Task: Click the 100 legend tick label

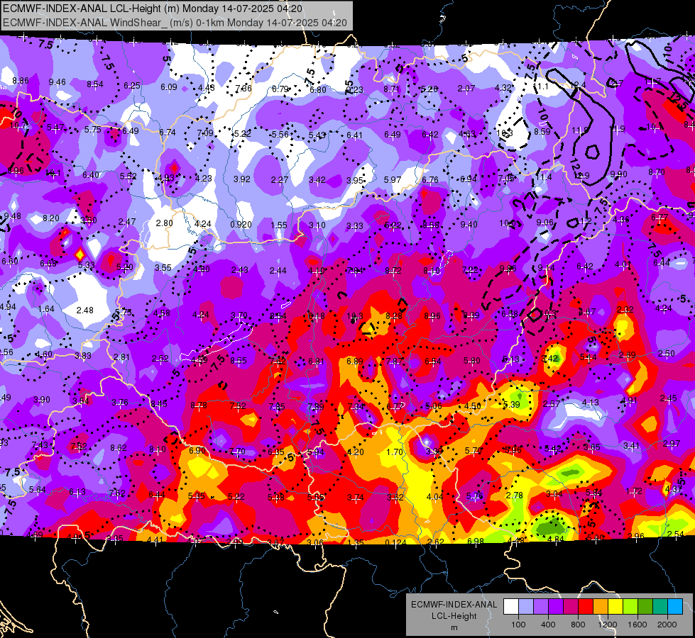Action: (519, 625)
